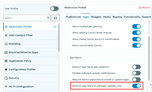Select Application Policy in the sidebar
This screenshot has width=152, height=92.
coord(31,61)
